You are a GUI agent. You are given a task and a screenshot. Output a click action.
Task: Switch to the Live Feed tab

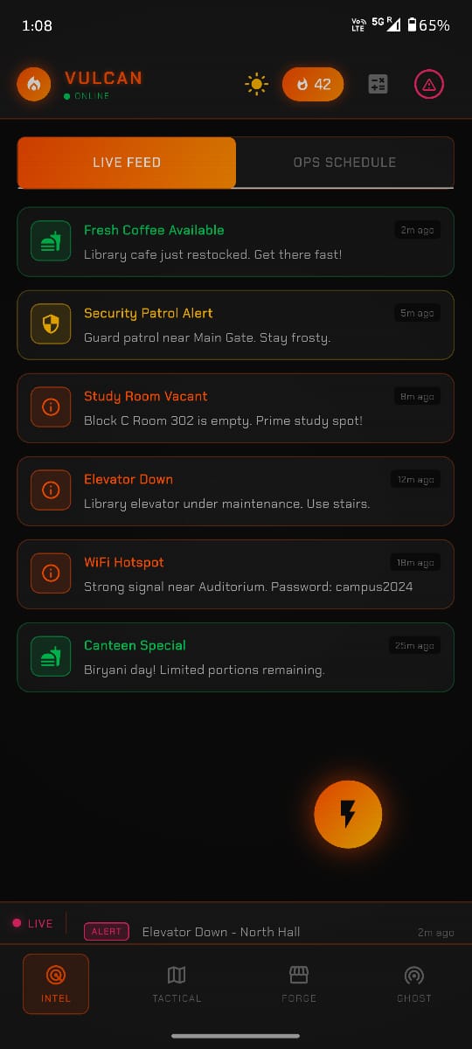127,163
